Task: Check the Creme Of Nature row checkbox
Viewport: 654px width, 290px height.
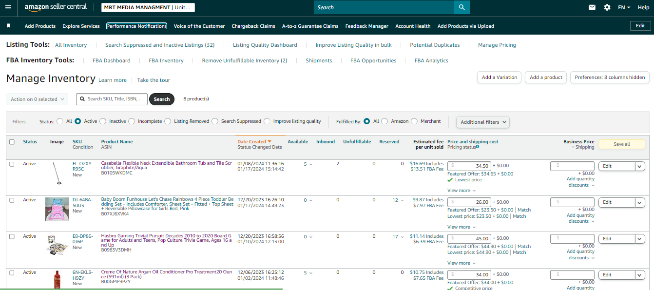Action: 12,272
